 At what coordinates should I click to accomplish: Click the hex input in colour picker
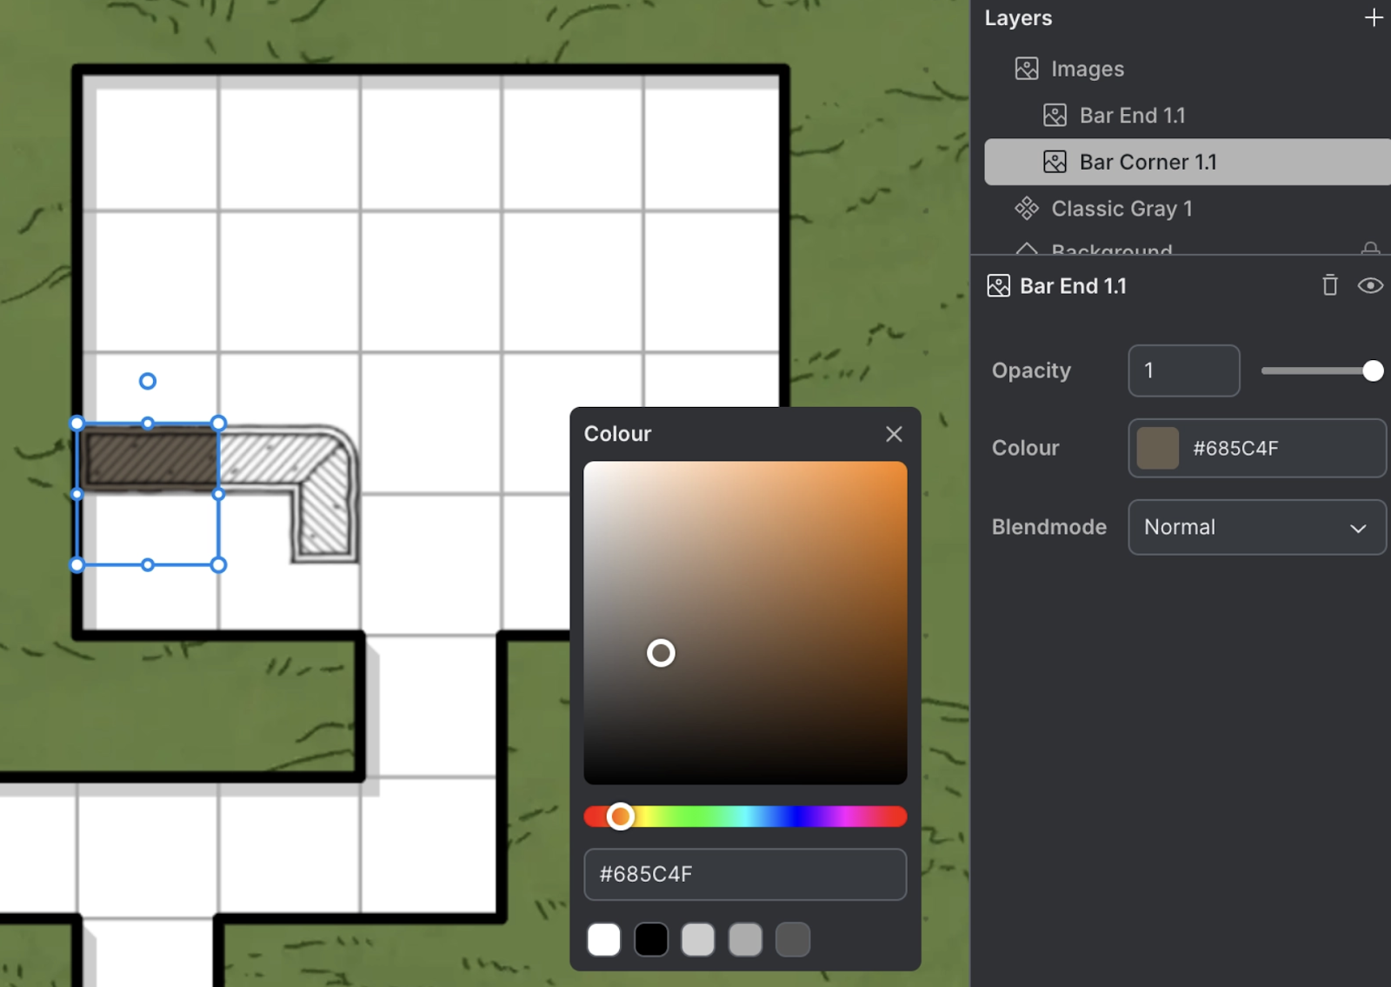745,874
